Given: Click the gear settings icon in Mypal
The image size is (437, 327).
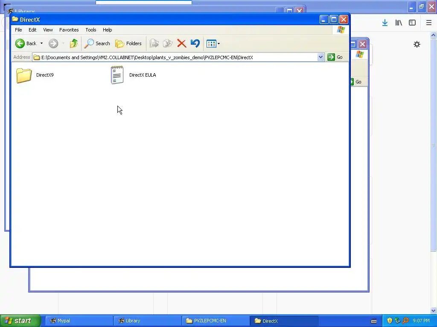Looking at the screenshot, I should pos(417,44).
